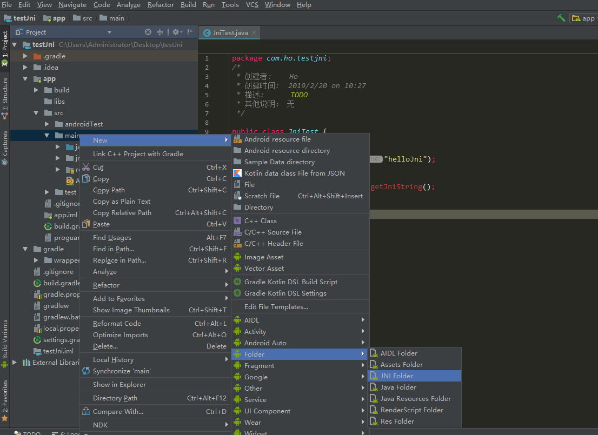Select Show in Explorer entry
Screen dimensions: 598x435
[155, 385]
